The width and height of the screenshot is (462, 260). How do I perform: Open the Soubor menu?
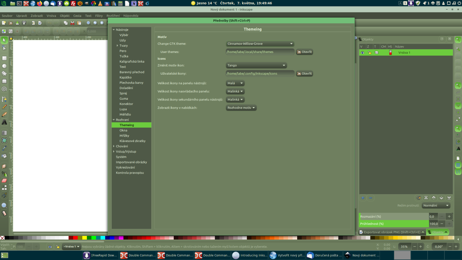[7, 16]
